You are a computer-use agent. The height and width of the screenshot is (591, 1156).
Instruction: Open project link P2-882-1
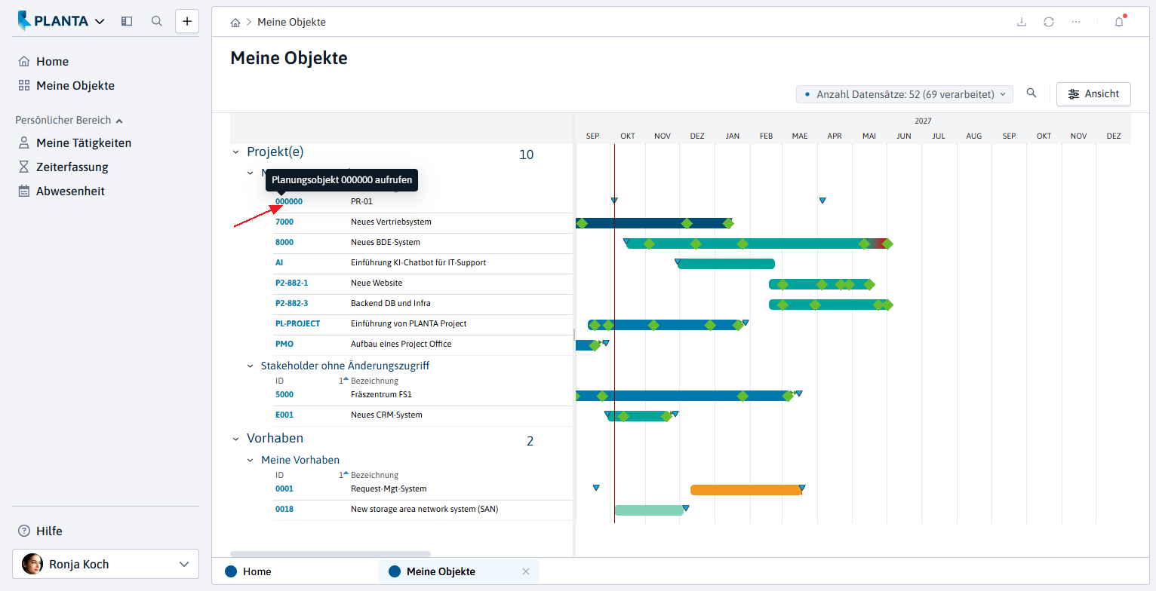click(292, 283)
